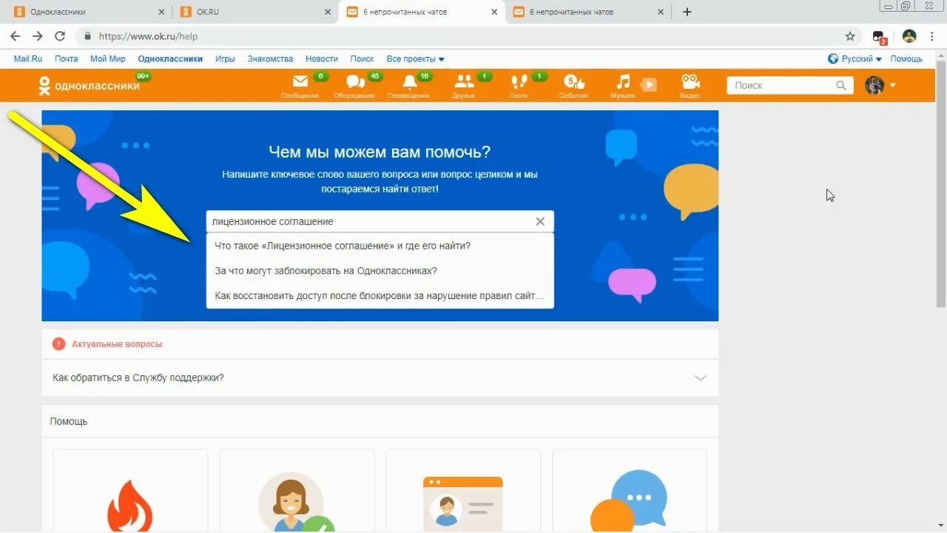Open the Chrome profile avatar
Viewport: 947px width, 533px height.
click(x=909, y=36)
